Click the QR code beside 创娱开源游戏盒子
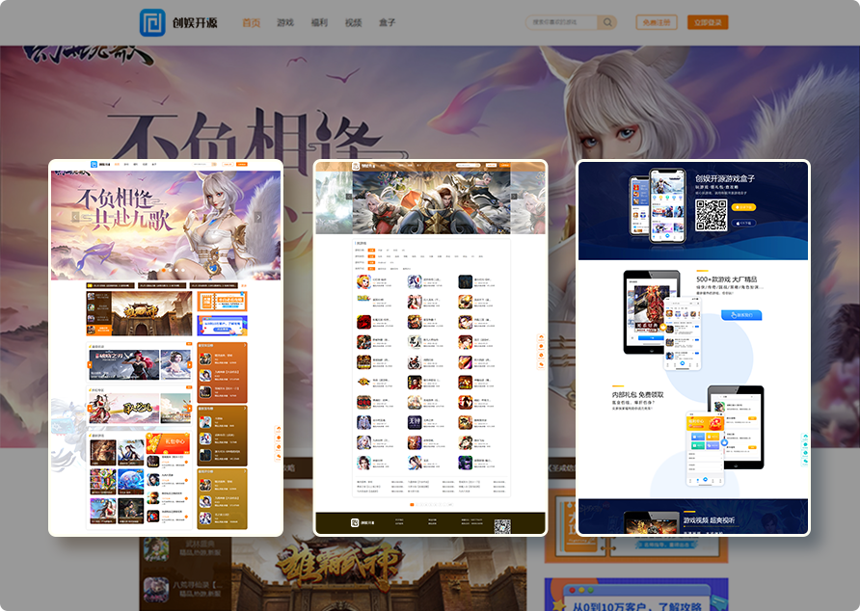Viewport: 860px width, 611px height. coord(712,215)
